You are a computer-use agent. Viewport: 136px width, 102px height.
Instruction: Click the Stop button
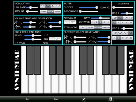pyautogui.click(x=56, y=99)
